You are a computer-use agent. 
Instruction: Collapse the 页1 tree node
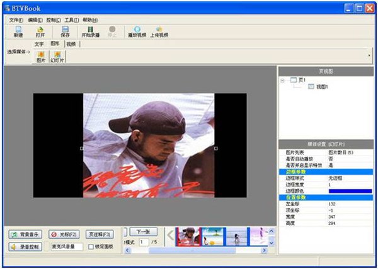coord(284,80)
